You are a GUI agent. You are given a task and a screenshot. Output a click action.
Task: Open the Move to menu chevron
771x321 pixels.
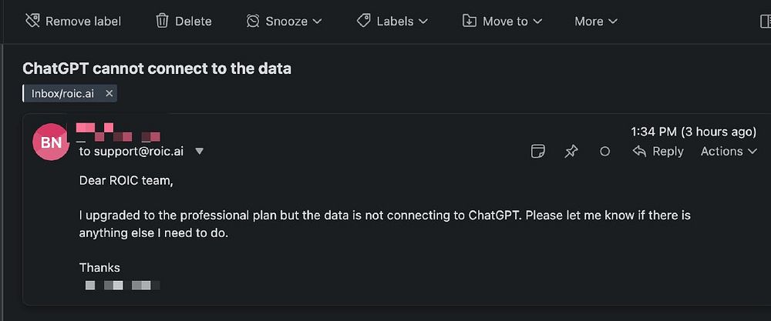coord(537,22)
